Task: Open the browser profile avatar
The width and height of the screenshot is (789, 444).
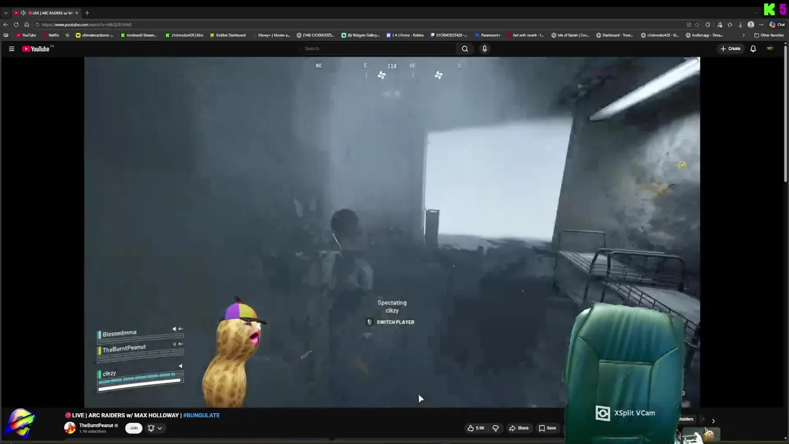Action: pos(750,25)
